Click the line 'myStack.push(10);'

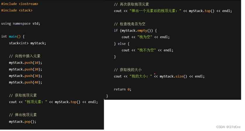point(25,63)
